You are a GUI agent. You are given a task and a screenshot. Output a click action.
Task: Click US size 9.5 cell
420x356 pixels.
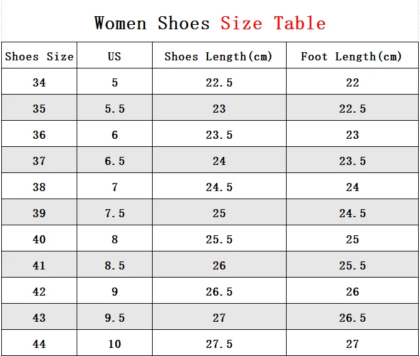coord(114,318)
